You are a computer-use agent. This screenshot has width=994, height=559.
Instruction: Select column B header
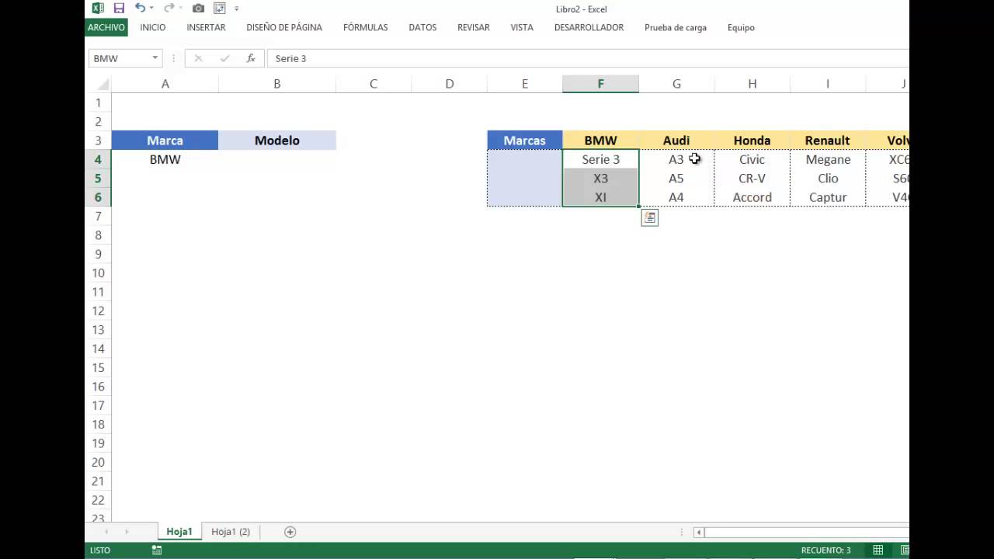tap(276, 84)
